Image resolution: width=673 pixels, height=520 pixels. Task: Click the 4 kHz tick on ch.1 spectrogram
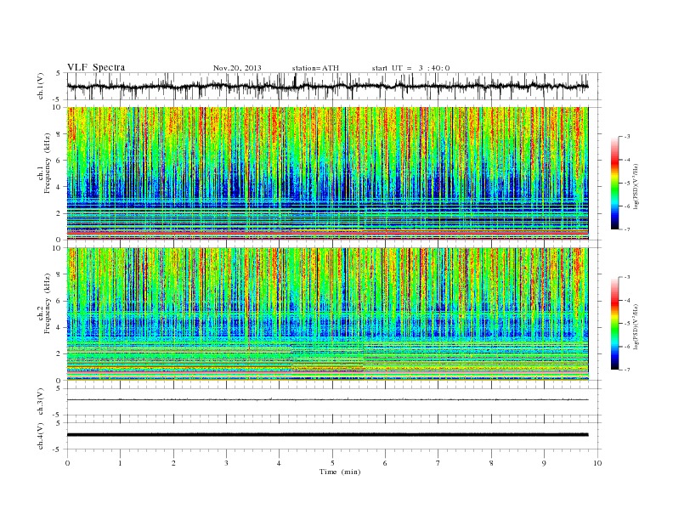click(59, 187)
